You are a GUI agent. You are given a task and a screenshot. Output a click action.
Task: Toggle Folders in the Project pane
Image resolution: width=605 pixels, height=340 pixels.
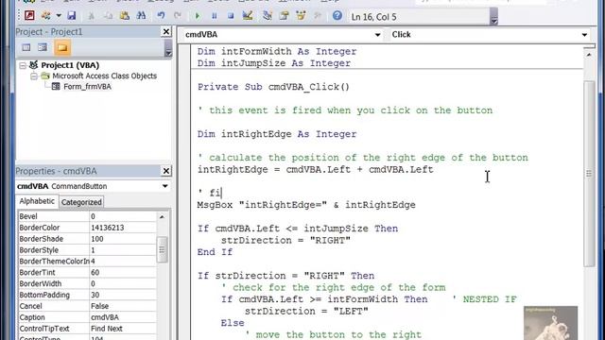(x=62, y=48)
